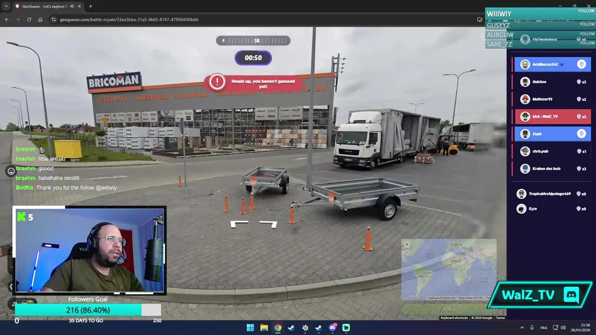Screen dimensions: 596x335
Task: Click Zeph's avatar icon
Action: [x=525, y=134]
